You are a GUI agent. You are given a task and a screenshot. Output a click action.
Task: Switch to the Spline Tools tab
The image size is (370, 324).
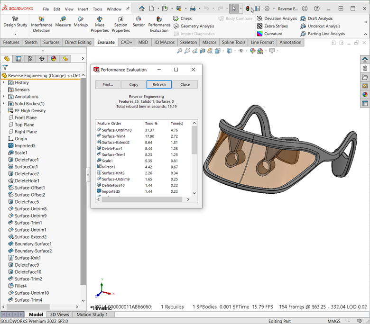[233, 43]
